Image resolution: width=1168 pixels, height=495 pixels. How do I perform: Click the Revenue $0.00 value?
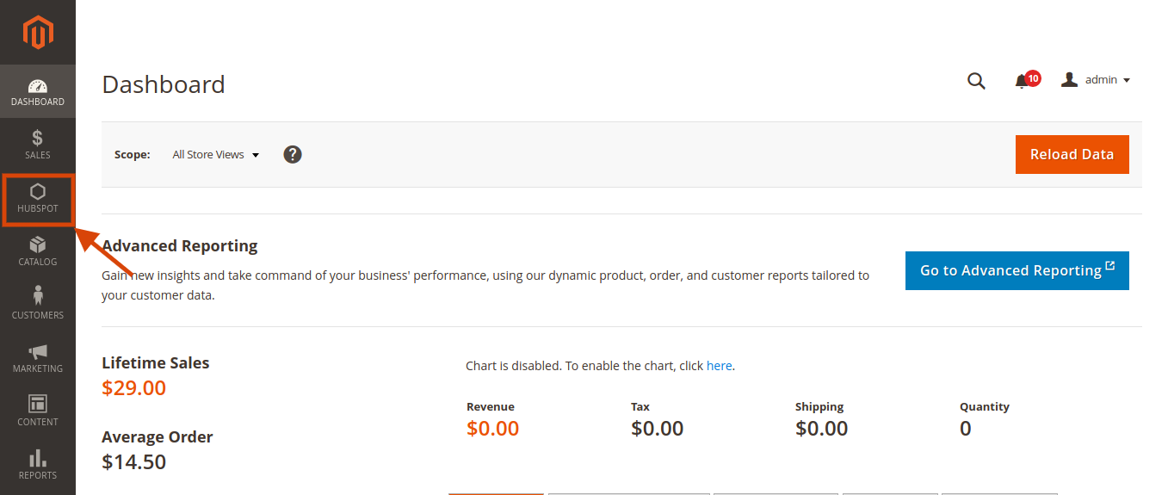pyautogui.click(x=493, y=429)
